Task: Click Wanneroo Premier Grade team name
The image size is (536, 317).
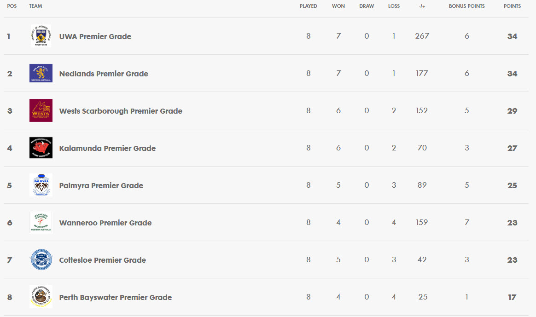Action: point(105,223)
